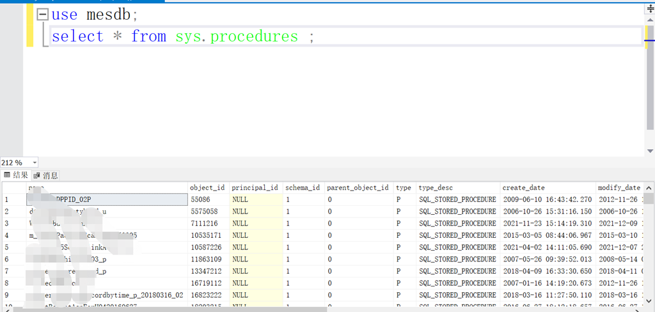This screenshot has width=655, height=312.
Task: Select row header number 6
Action: tap(14, 259)
